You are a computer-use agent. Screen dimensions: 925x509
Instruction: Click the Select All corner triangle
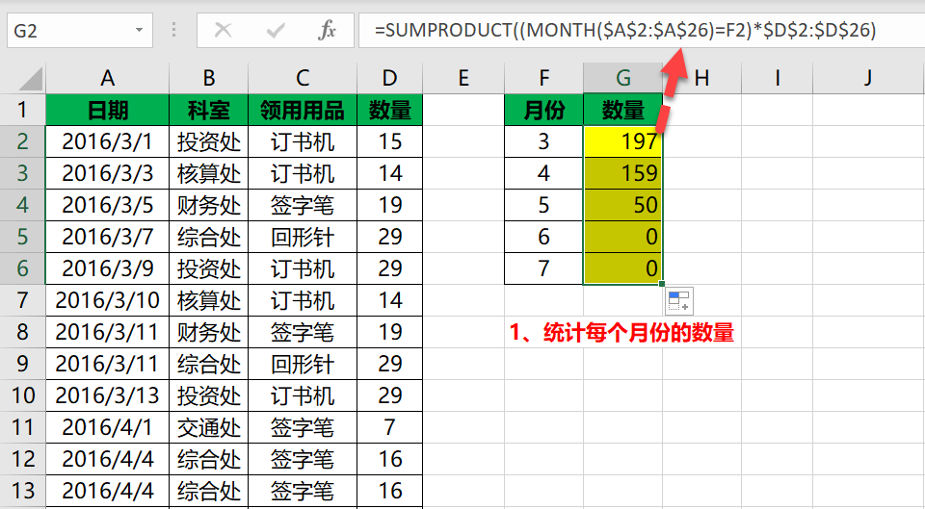(30, 79)
